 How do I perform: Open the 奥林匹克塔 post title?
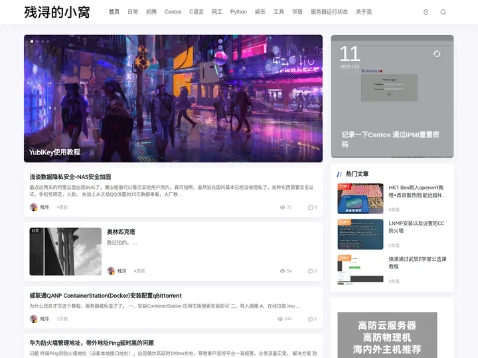[121, 232]
